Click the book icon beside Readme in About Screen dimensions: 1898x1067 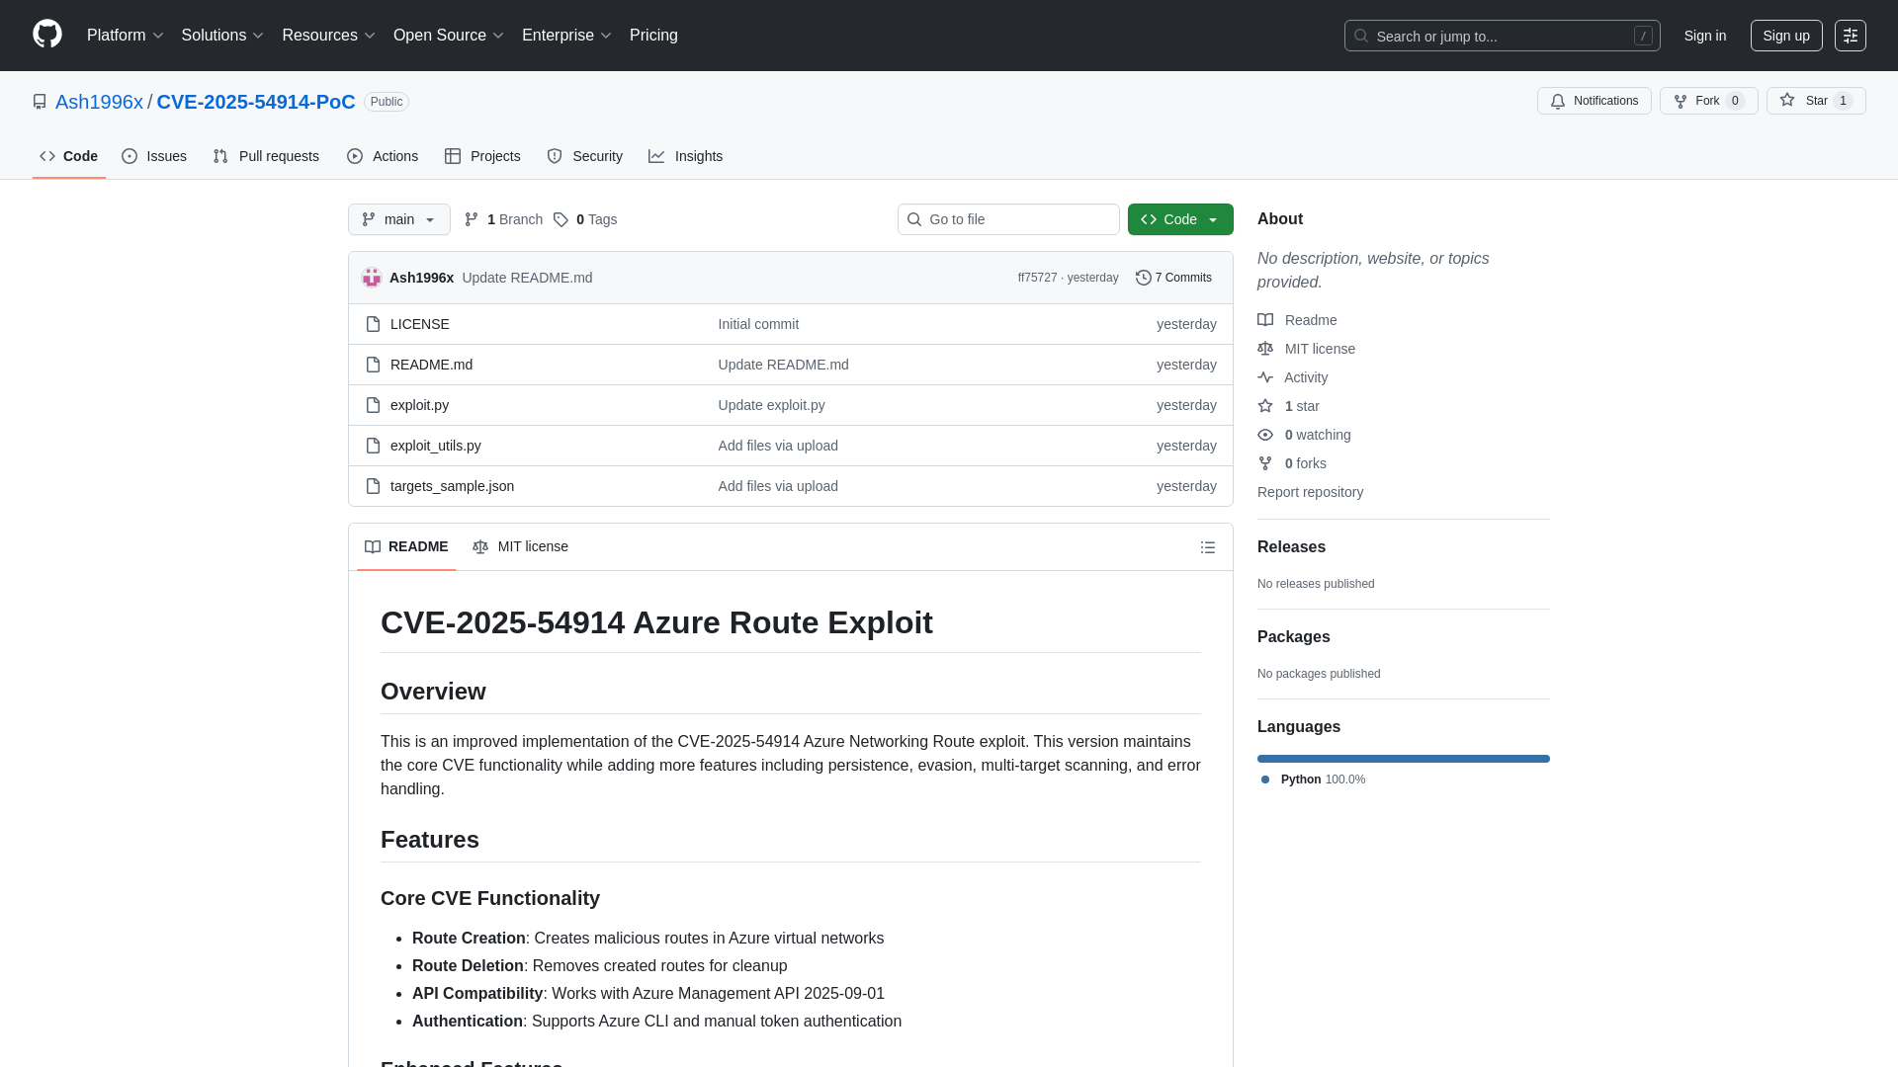(1265, 320)
